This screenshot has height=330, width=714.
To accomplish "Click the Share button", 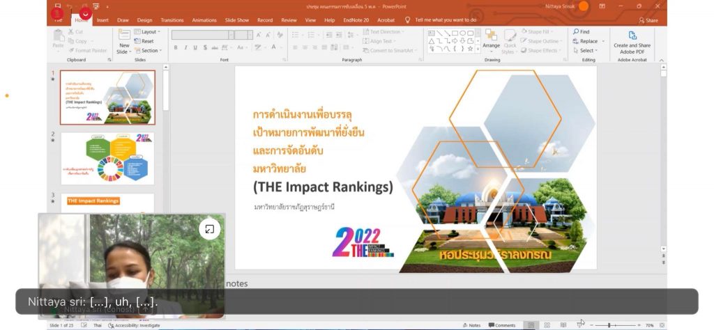I will pos(649,20).
